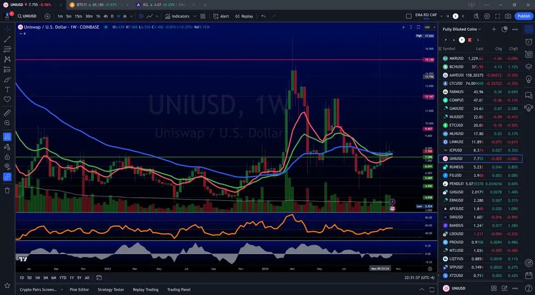Open the layout setup square icon

[x=409, y=16]
